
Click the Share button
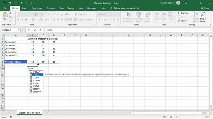click(x=205, y=8)
